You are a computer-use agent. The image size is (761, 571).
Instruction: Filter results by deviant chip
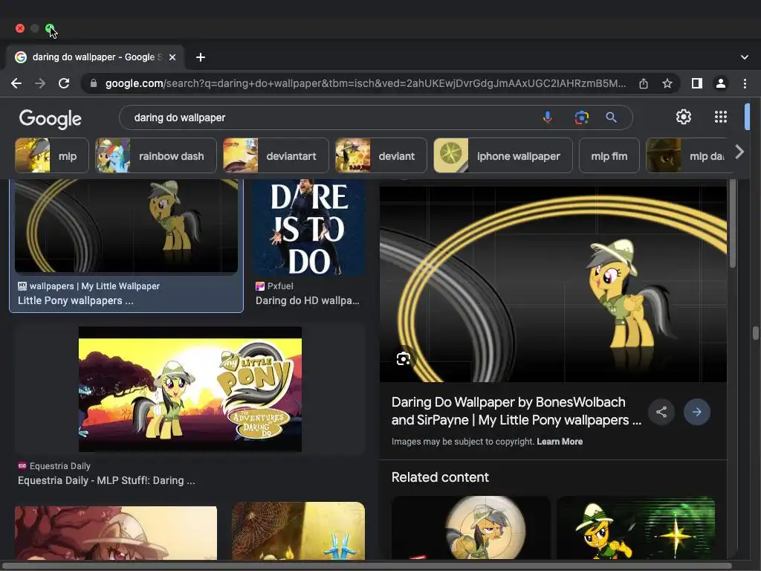tap(381, 156)
